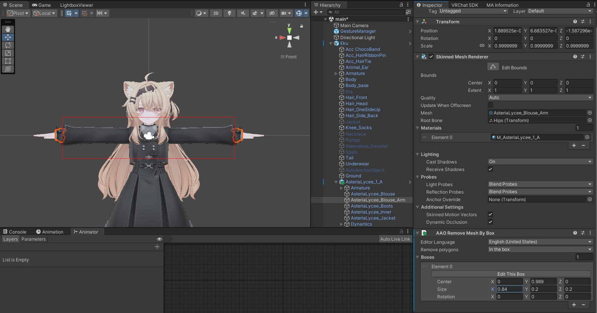Toggle Update When Offscreen checkbox
Screen dimensions: 597x313
490,105
